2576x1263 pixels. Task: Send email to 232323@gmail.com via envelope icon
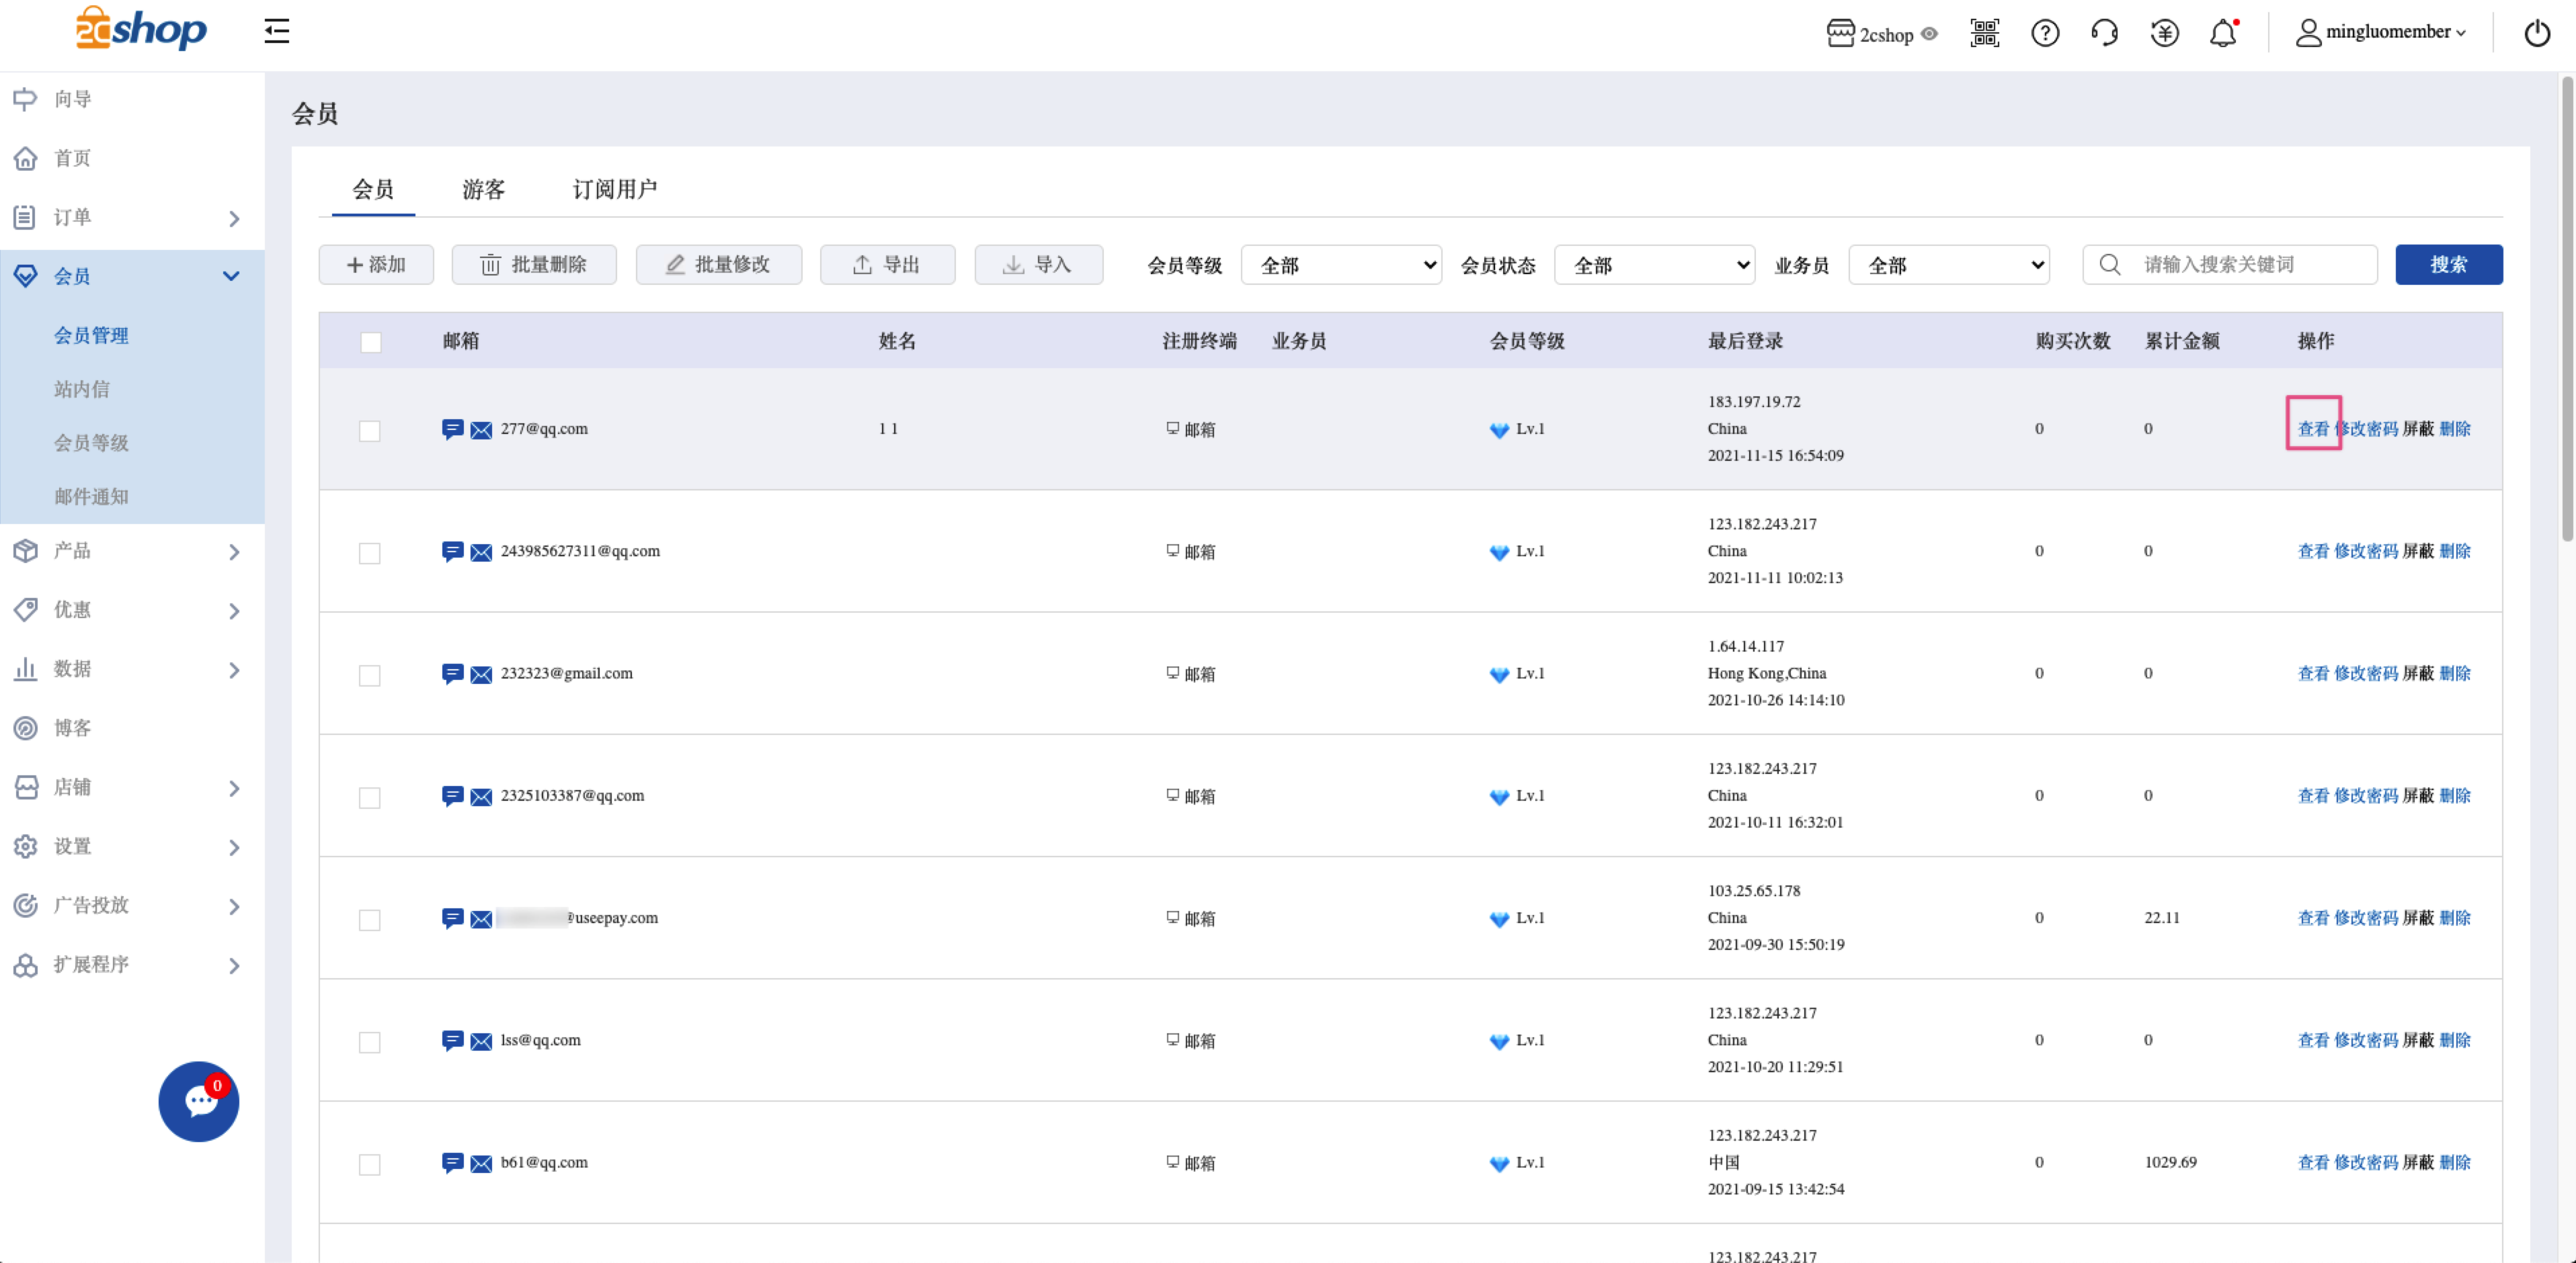[x=481, y=674]
